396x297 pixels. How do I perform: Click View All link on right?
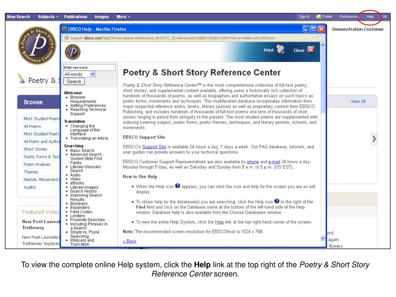click(x=358, y=102)
